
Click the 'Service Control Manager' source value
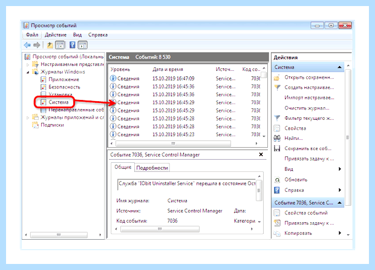pyautogui.click(x=195, y=211)
